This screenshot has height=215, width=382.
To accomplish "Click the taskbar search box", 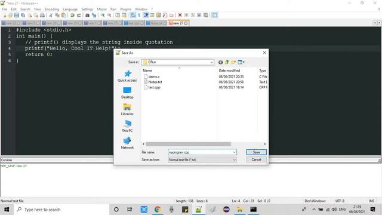I will [x=61, y=210].
